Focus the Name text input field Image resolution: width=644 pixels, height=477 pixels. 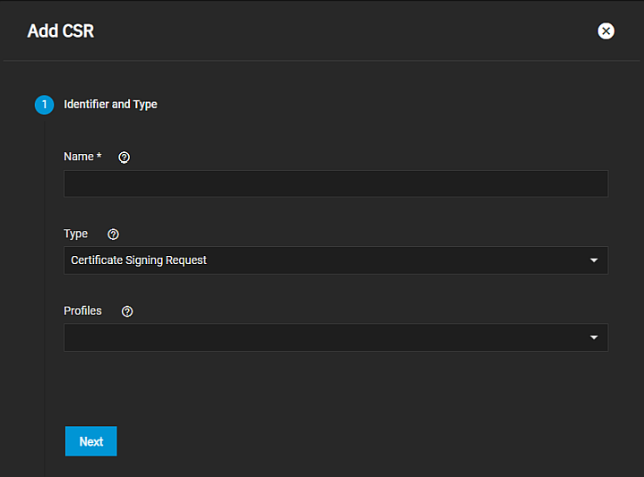335,183
